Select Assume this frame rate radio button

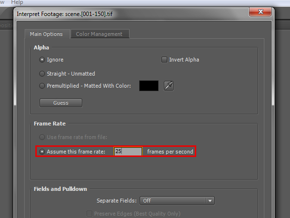pyautogui.click(x=42, y=152)
